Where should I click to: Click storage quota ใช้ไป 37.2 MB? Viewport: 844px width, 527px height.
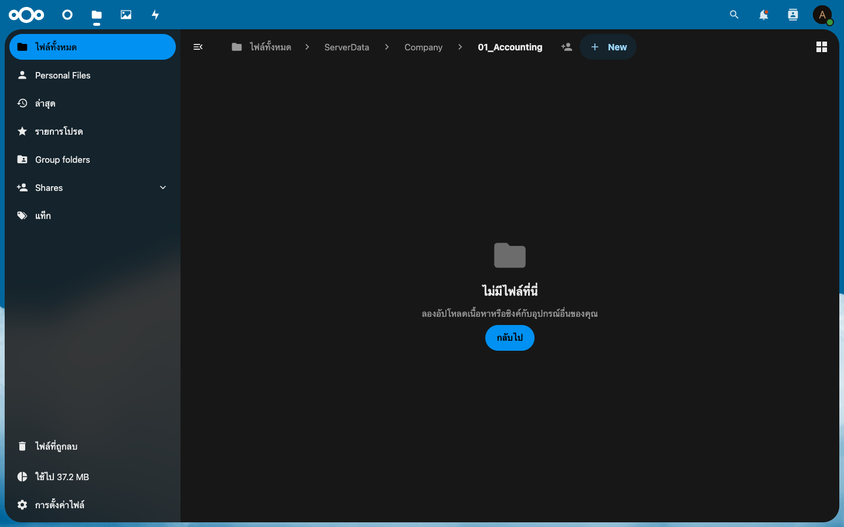(x=93, y=477)
